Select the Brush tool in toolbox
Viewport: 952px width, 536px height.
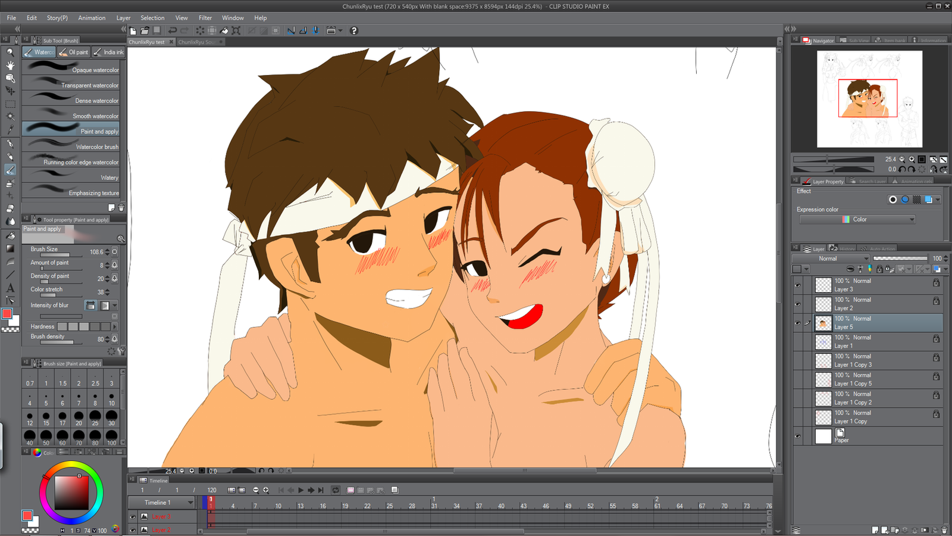[x=10, y=170]
